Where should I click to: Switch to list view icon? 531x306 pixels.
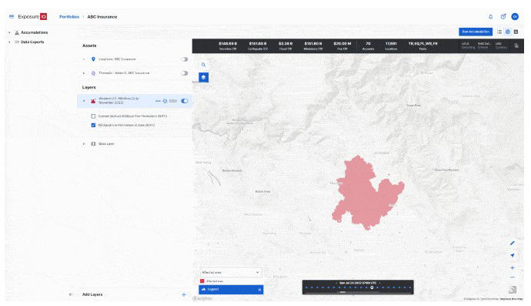pos(499,32)
